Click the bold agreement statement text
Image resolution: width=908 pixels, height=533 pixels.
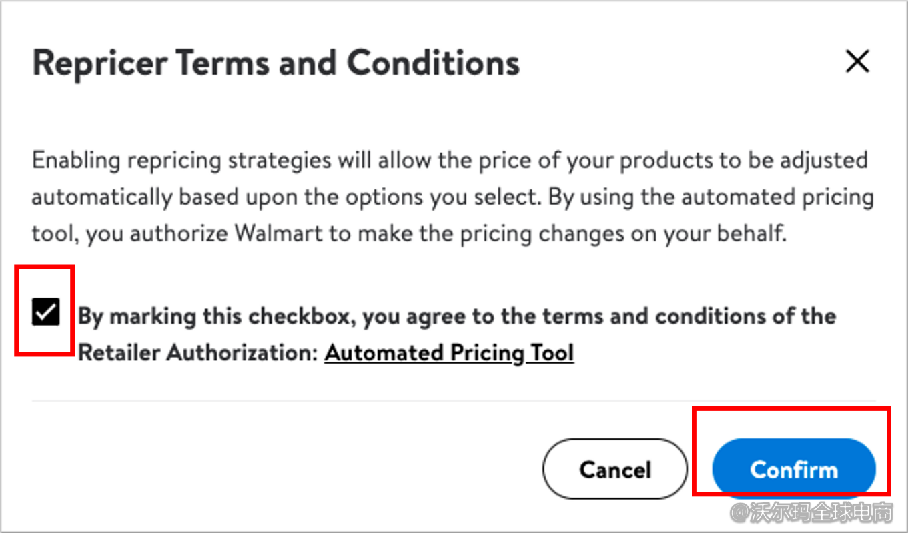[x=457, y=316]
